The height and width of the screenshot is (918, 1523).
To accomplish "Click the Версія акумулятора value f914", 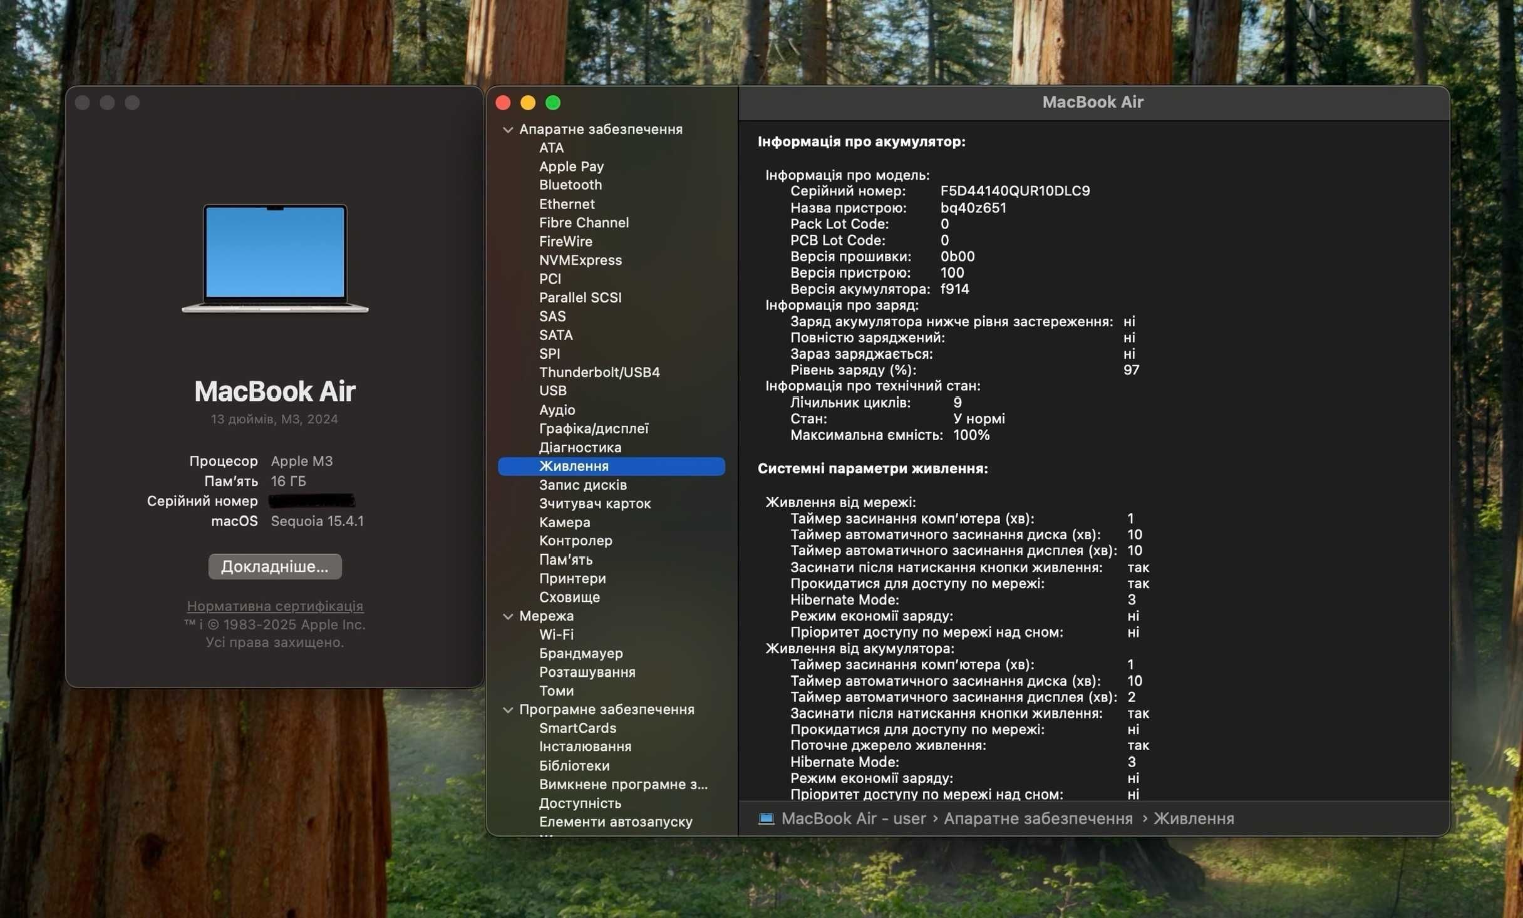I will (954, 289).
